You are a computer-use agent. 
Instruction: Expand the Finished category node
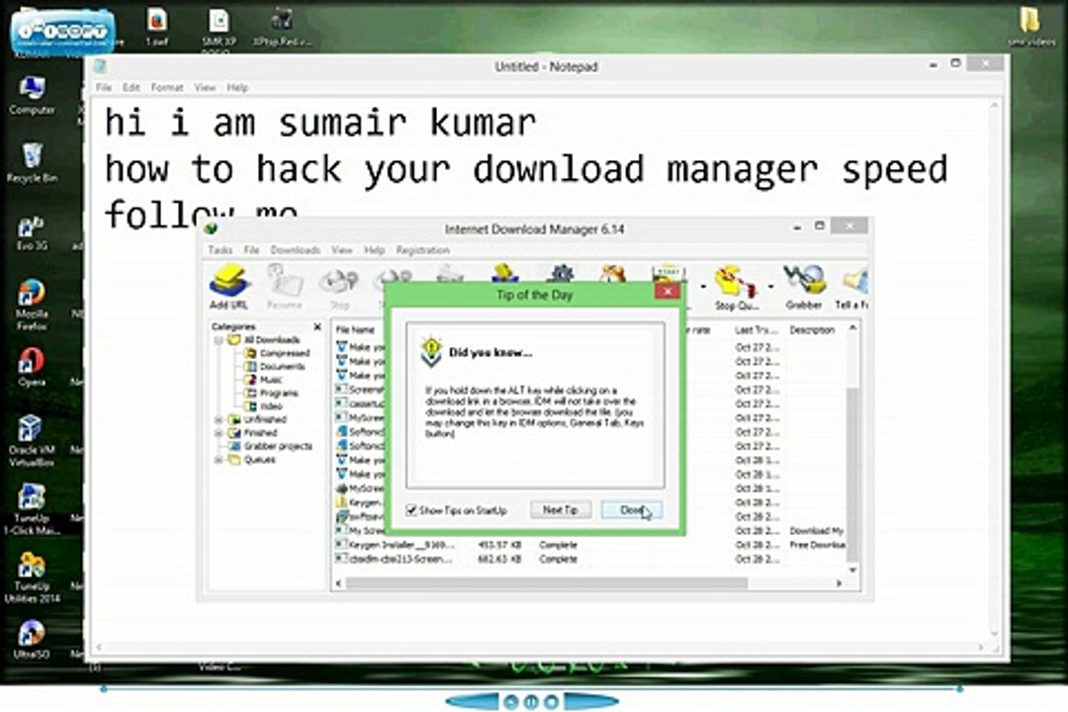point(219,433)
